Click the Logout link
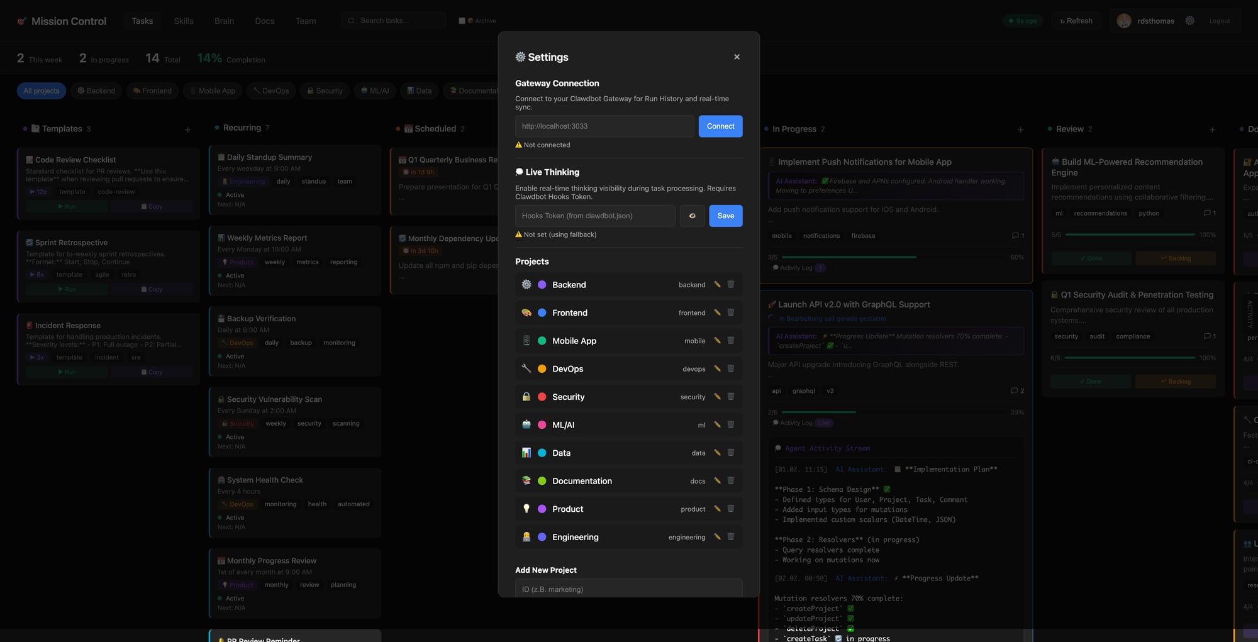The image size is (1258, 642). point(1219,21)
